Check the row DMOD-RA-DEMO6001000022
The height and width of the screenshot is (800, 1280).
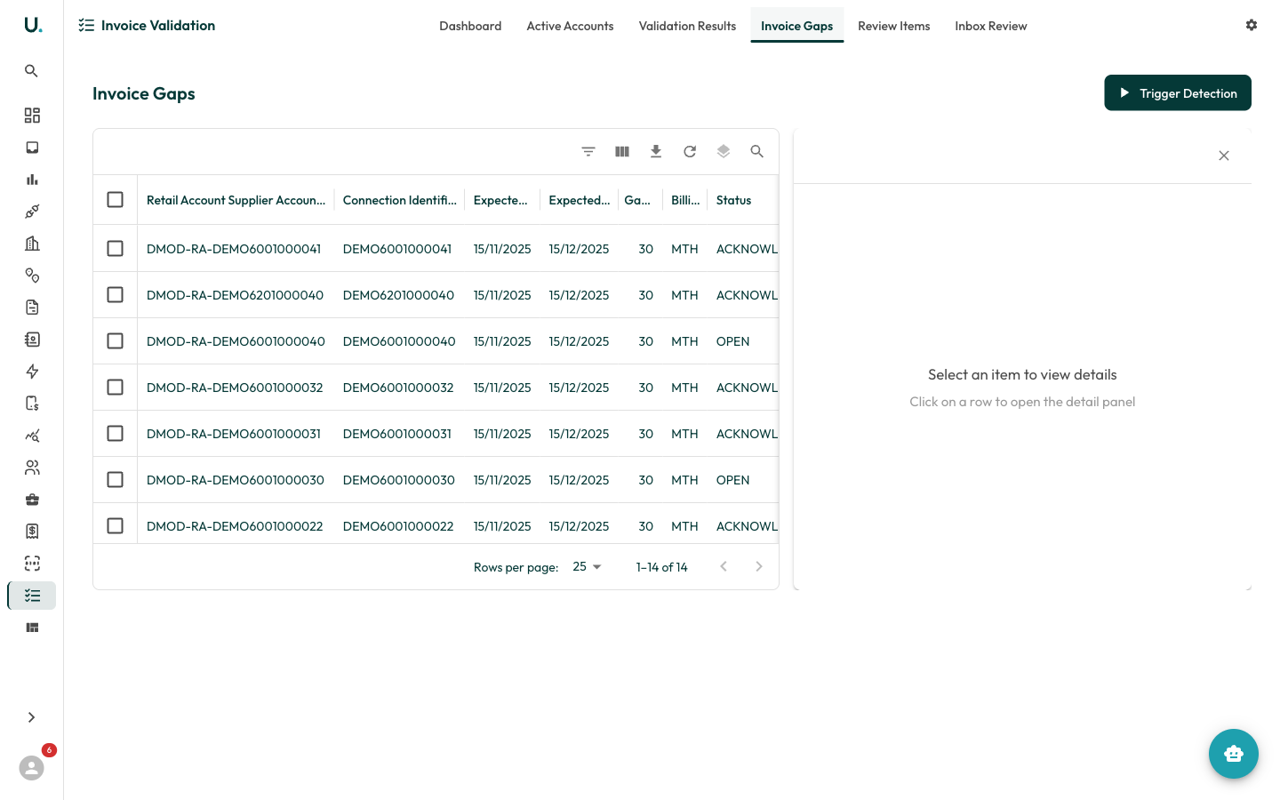tap(116, 525)
